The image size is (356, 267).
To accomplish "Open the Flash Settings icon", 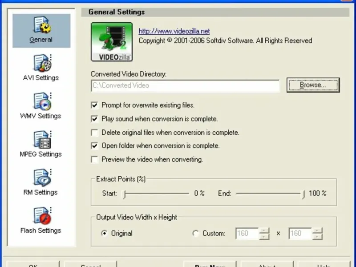I will tap(41, 220).
